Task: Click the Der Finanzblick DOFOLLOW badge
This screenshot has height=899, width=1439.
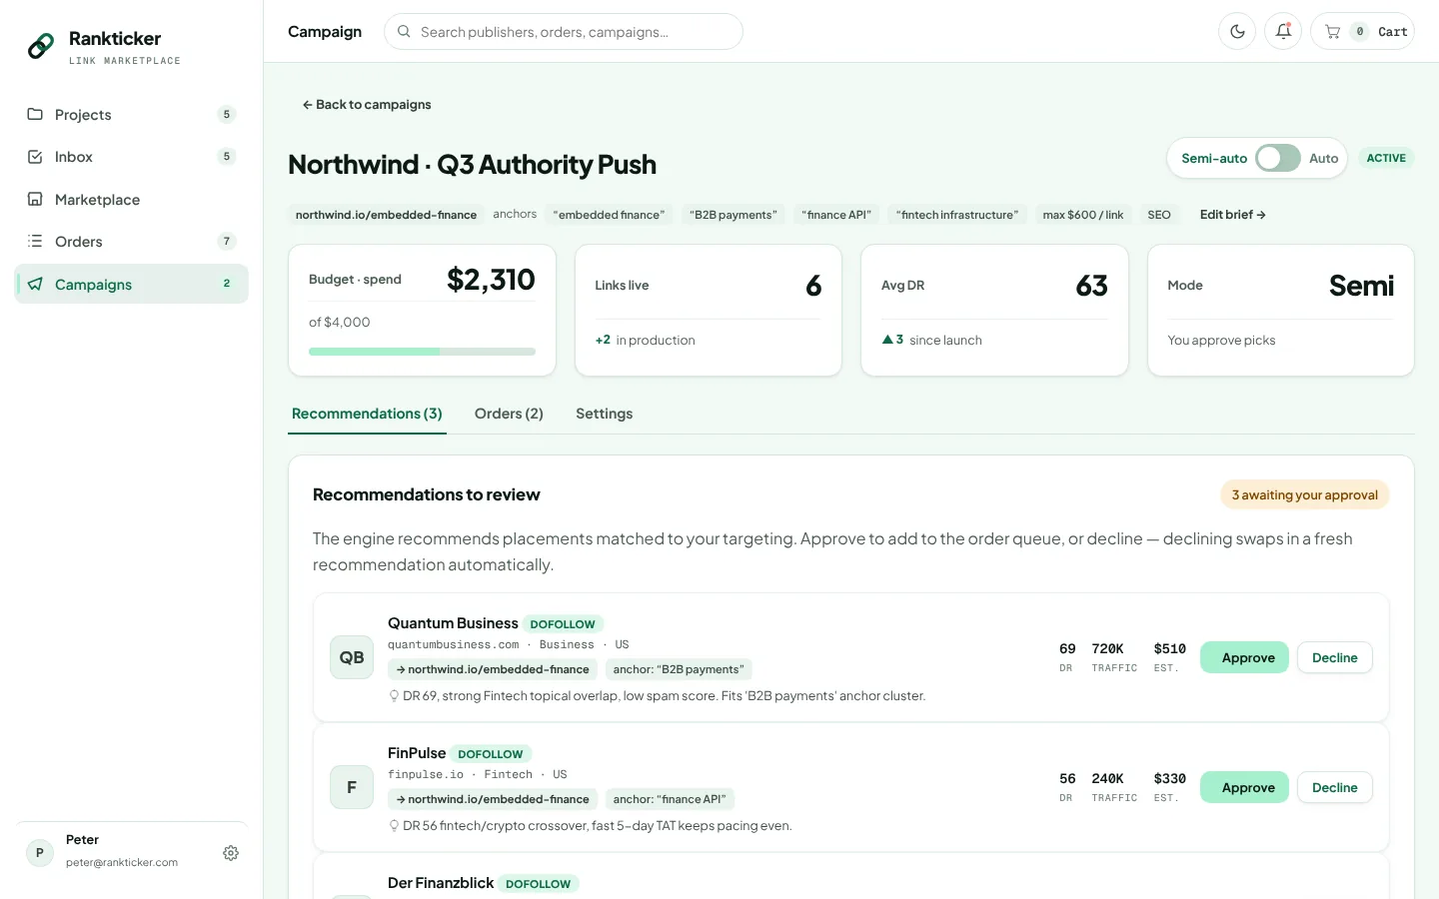Action: point(539,884)
